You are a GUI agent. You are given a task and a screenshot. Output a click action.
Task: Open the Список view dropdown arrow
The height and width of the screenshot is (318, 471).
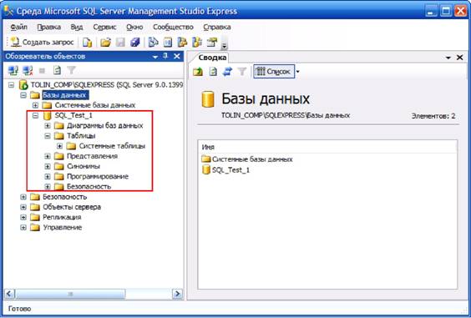click(x=297, y=72)
